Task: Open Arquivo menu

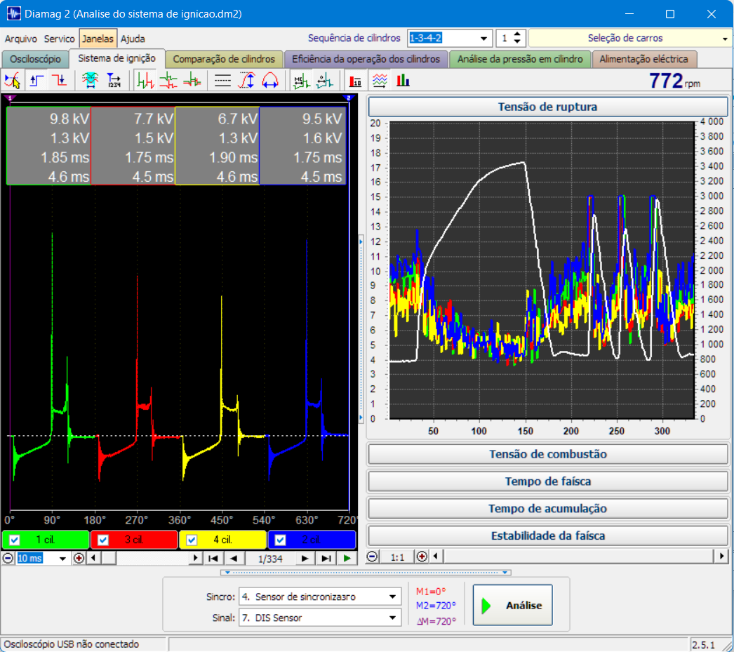Action: (20, 39)
